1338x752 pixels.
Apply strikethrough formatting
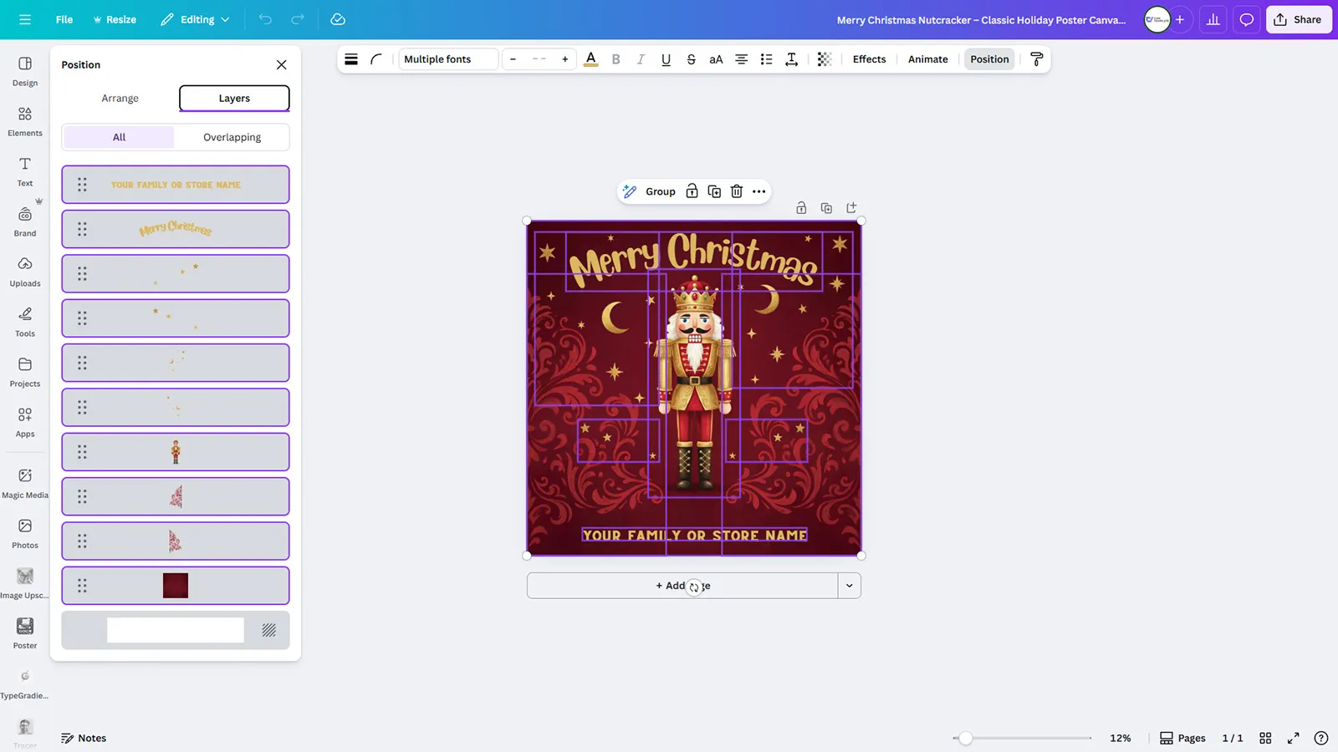click(x=691, y=58)
